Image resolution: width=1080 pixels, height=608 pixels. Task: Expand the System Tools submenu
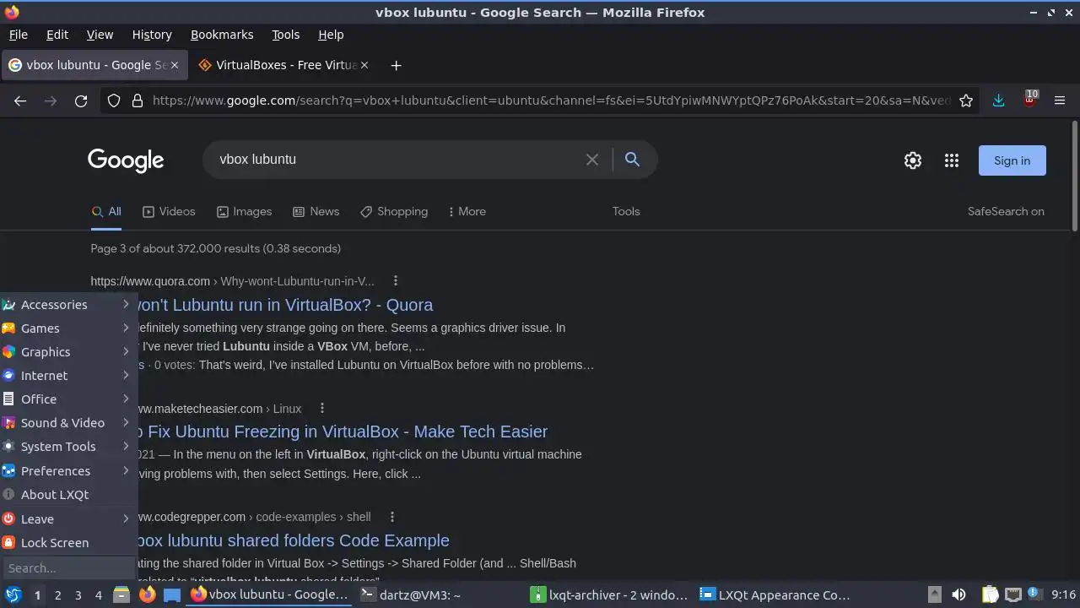pyautogui.click(x=67, y=447)
